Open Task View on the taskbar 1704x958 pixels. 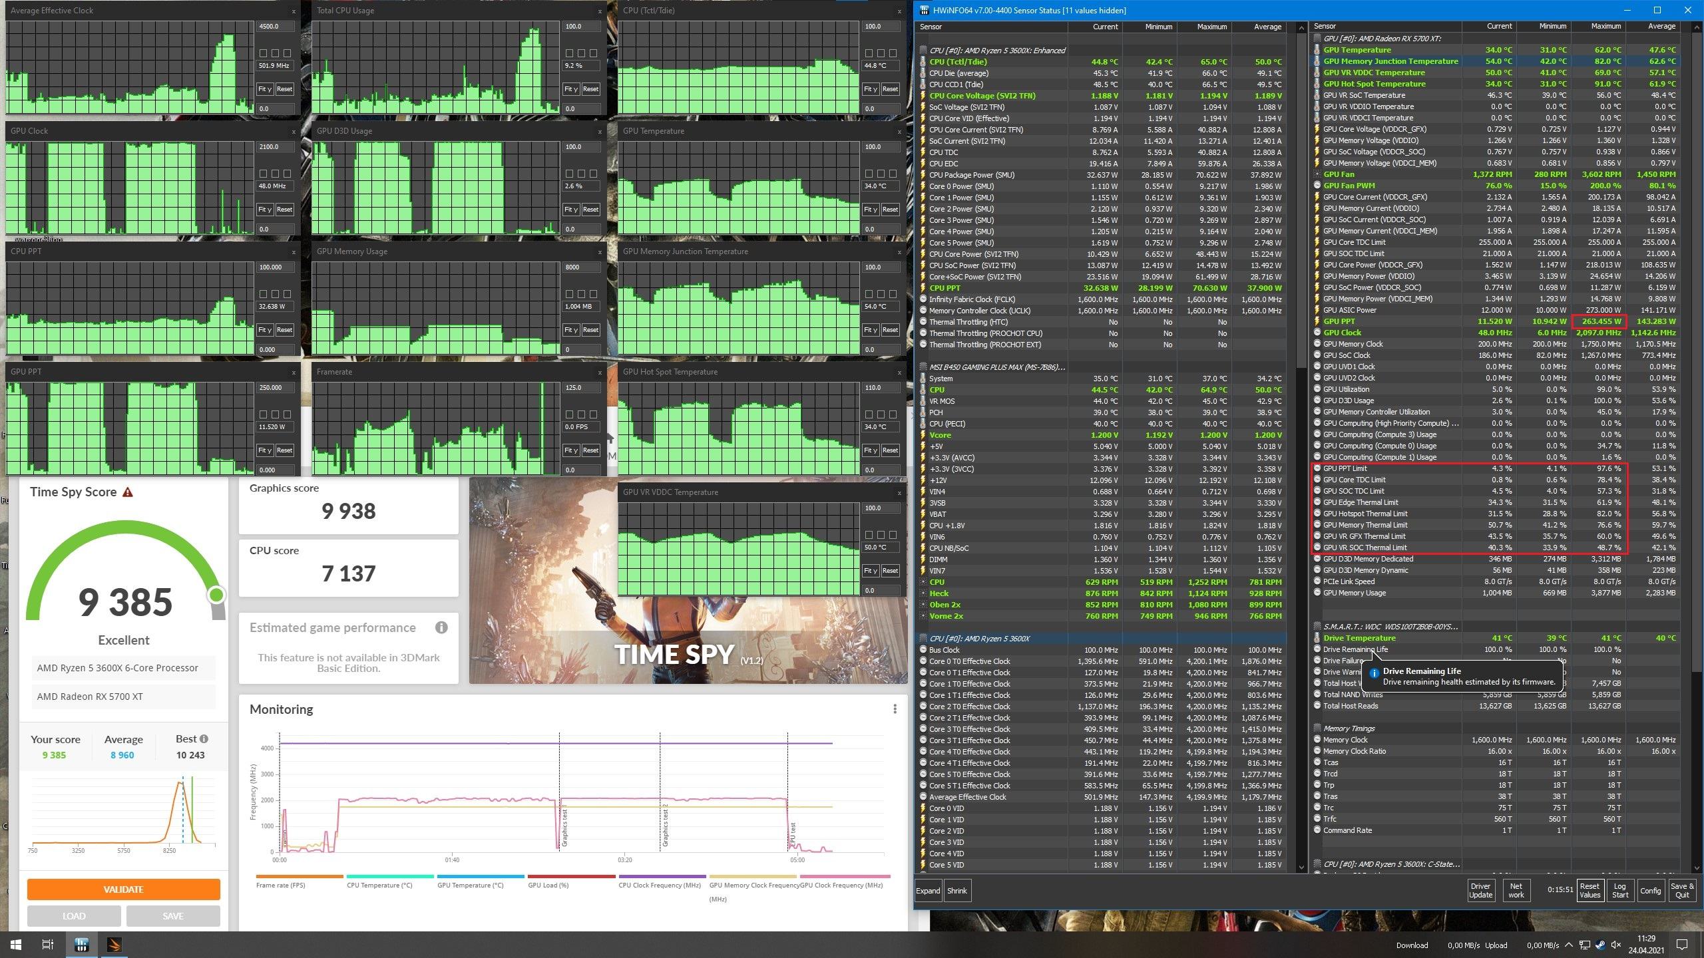click(48, 945)
